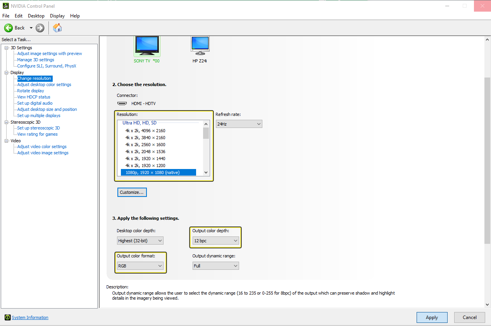
Task: Open the Output dynamic range dropdown
Action: pos(215,266)
